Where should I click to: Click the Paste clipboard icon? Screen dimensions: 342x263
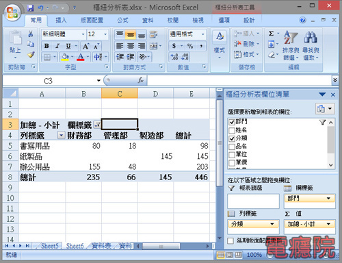pos(15,38)
